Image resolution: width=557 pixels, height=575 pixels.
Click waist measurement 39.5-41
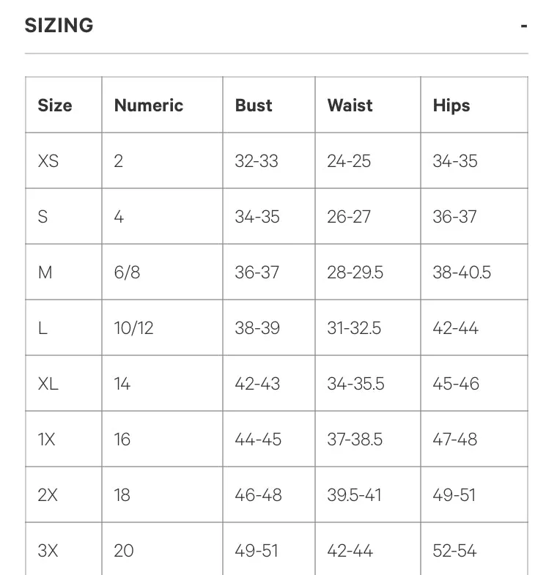354,495
